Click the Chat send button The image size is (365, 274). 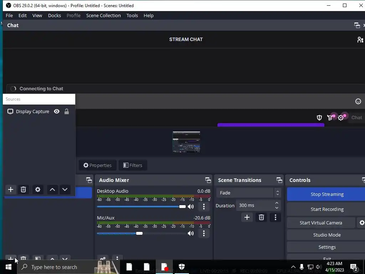click(356, 118)
